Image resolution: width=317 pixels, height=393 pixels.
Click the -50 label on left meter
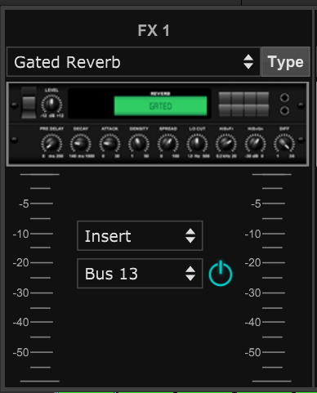pos(21,352)
